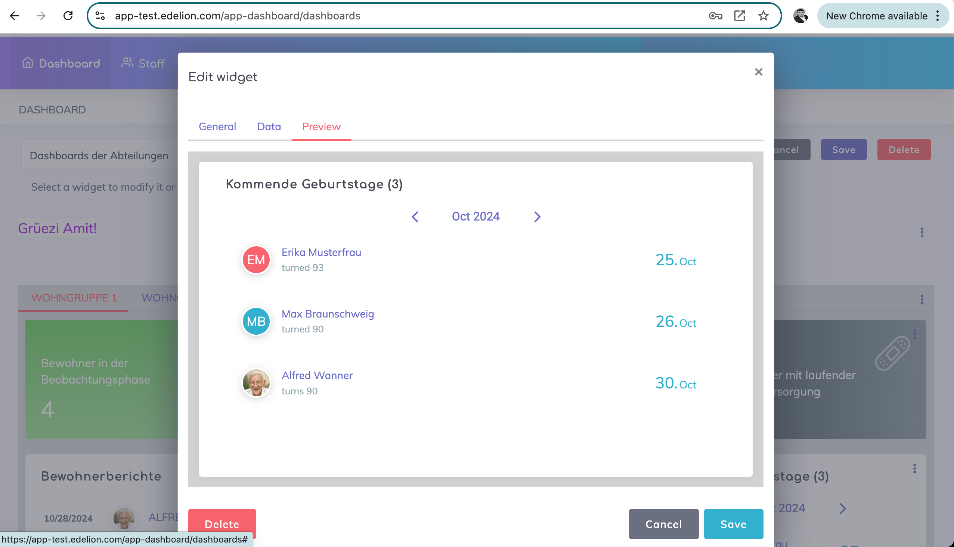Screen dimensions: 954x547
Task: Click the dialog's Save button
Action: pyautogui.click(x=733, y=524)
